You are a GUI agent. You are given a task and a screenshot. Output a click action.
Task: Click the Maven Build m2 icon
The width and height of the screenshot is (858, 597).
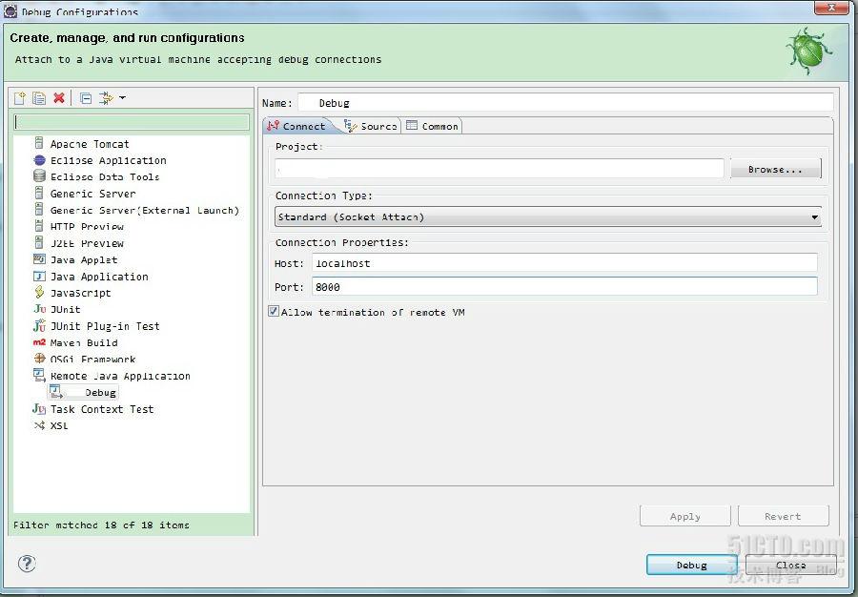click(39, 342)
